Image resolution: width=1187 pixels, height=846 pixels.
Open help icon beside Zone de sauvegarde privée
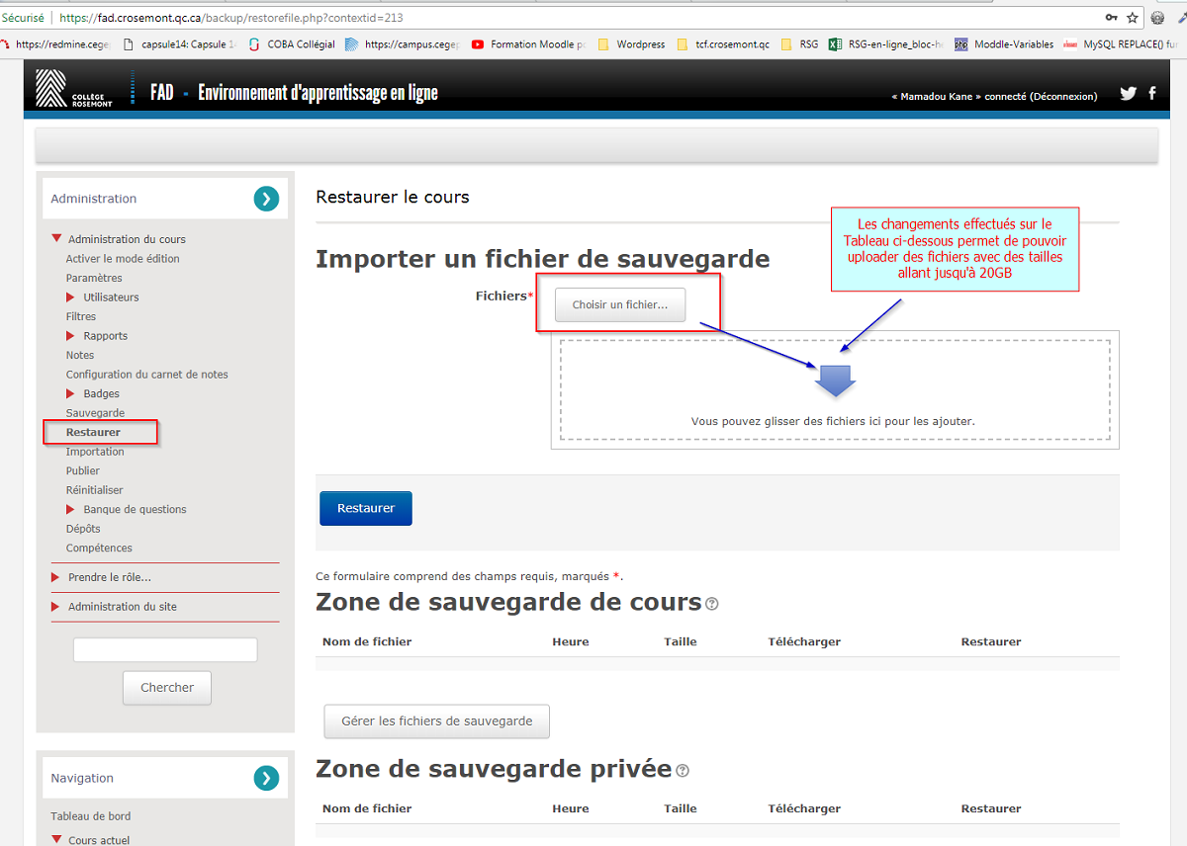click(x=683, y=771)
